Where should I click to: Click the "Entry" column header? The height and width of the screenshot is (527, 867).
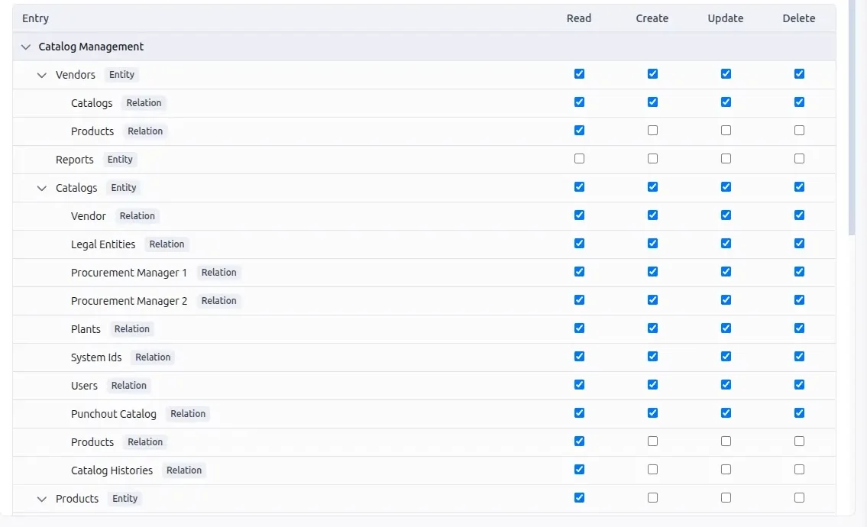tap(35, 18)
